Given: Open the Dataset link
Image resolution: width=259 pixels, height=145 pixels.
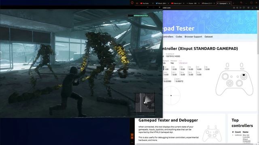Looking at the screenshot, I should click(x=209, y=37).
